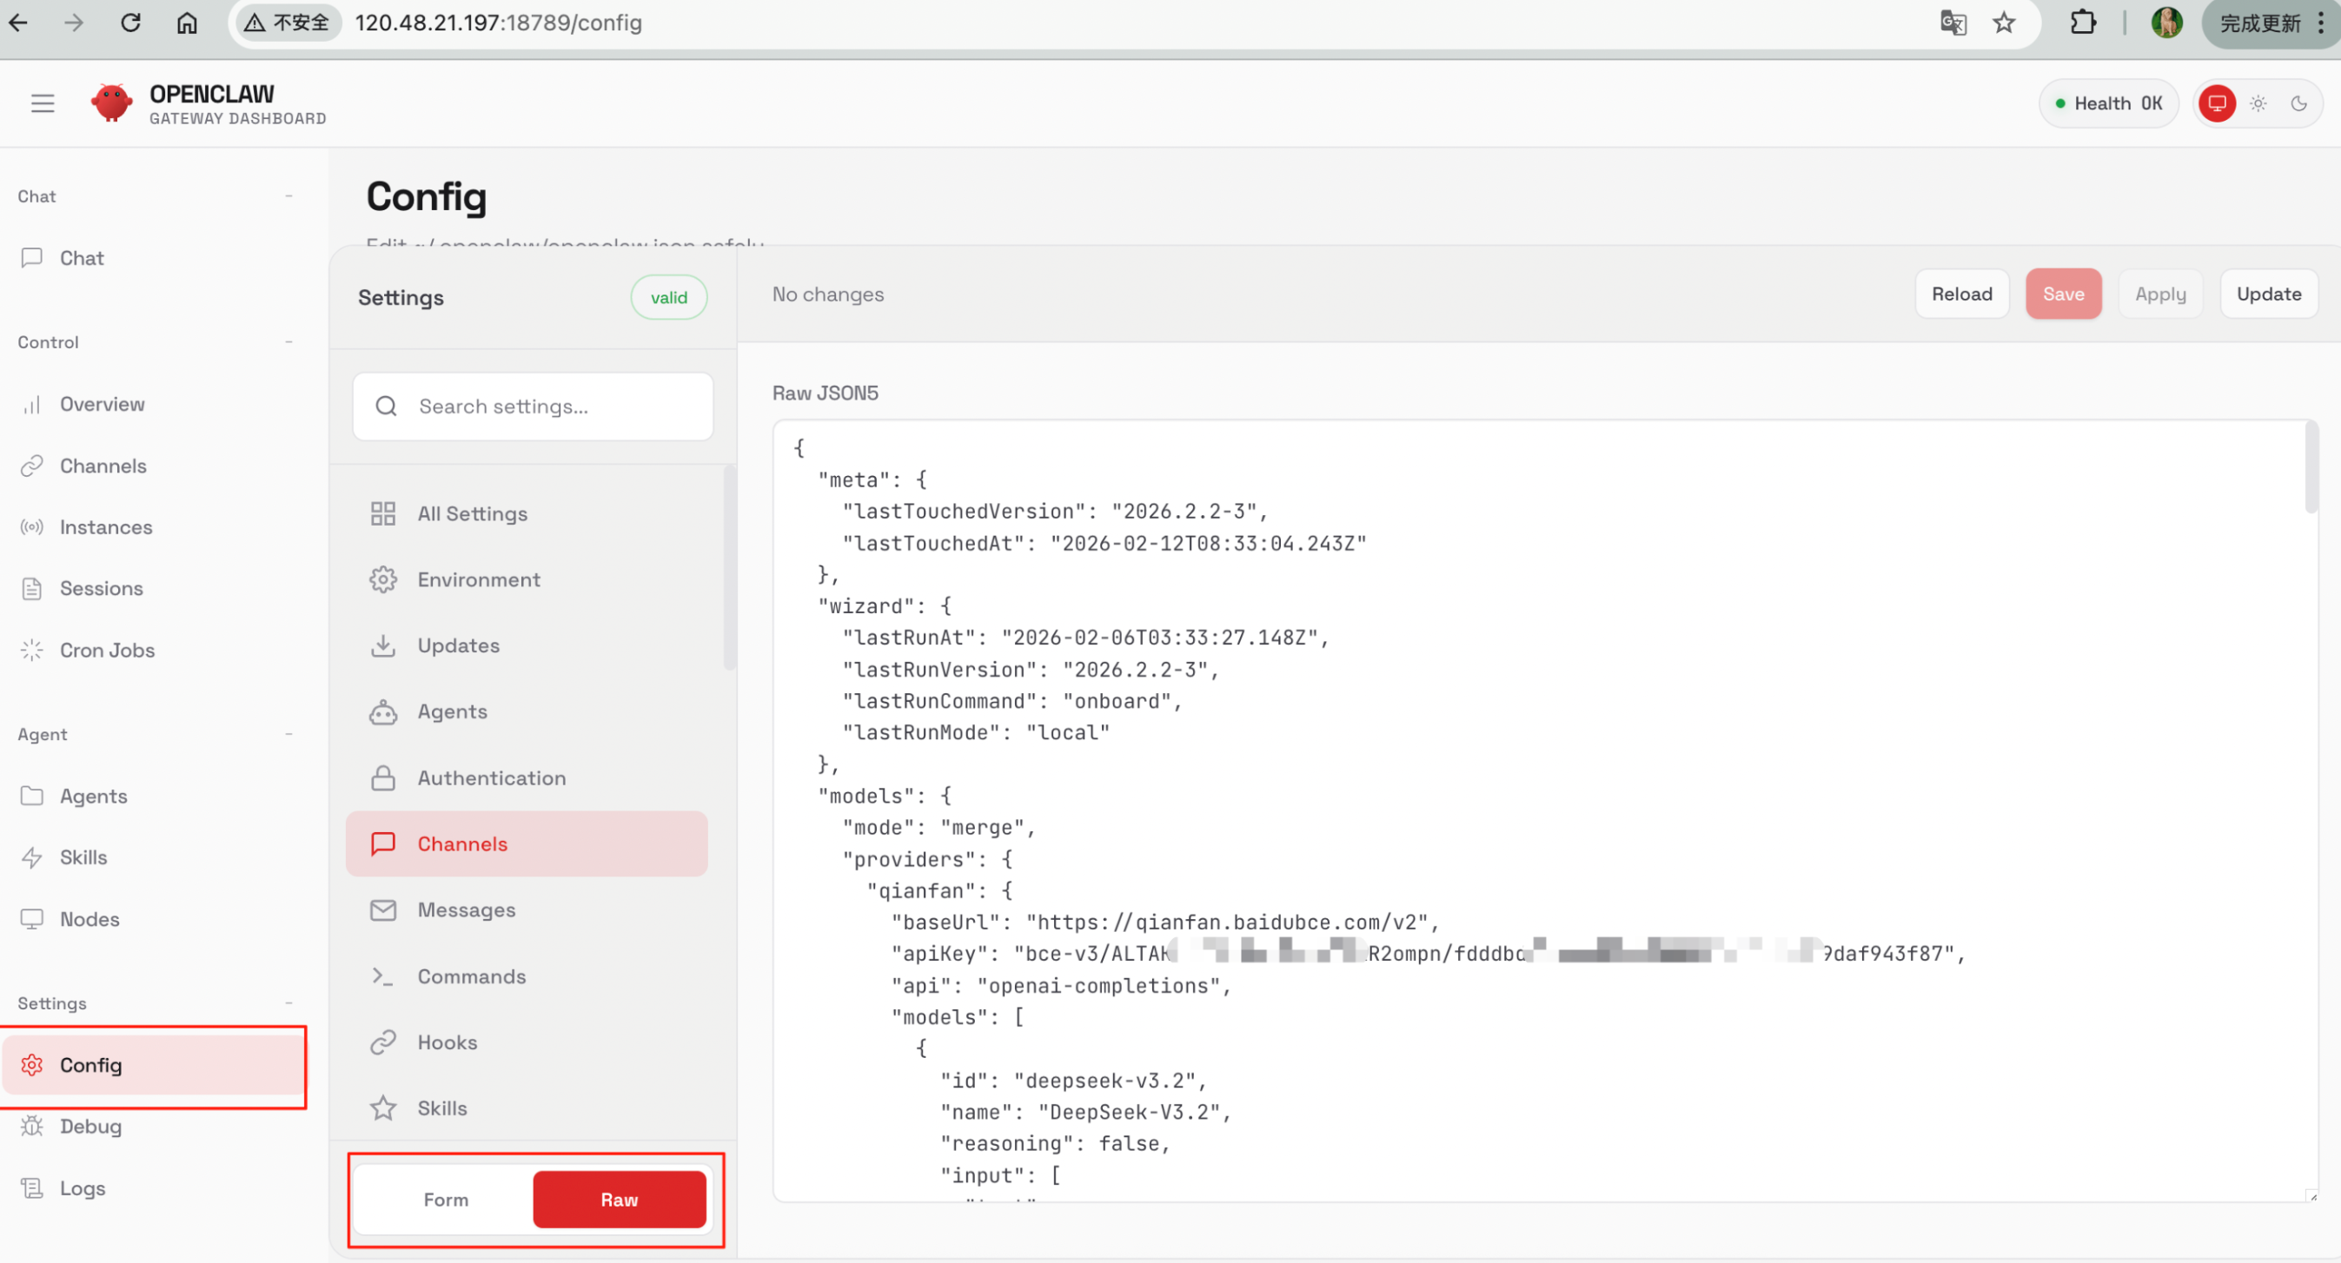The width and height of the screenshot is (2341, 1263).
Task: Collapse the Agent sidebar section
Action: (x=289, y=734)
